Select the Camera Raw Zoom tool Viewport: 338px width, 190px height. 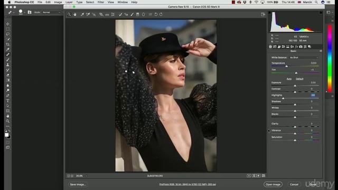[69, 14]
